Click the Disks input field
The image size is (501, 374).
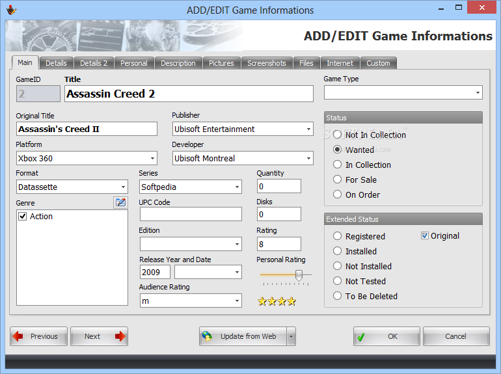point(279,214)
